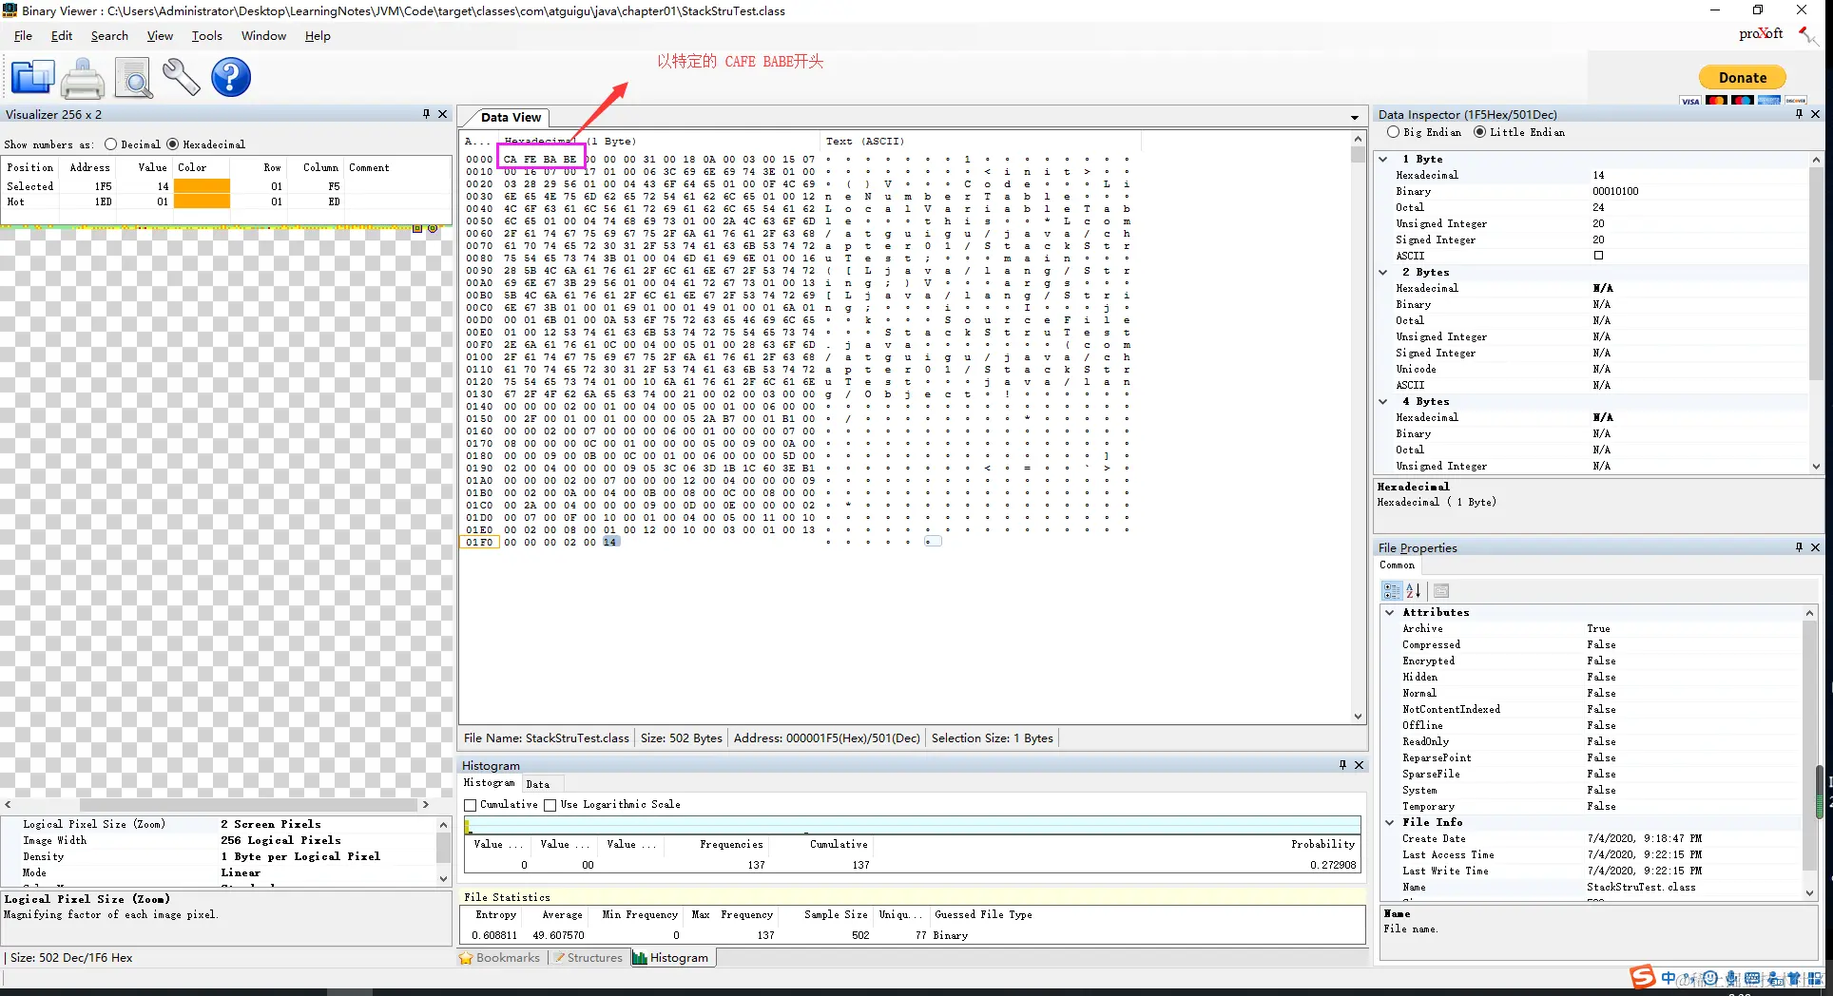Close the Data Inspector panel
This screenshot has height=996, width=1833.
pyautogui.click(x=1815, y=114)
